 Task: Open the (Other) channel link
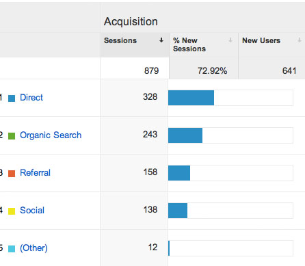[34, 248]
